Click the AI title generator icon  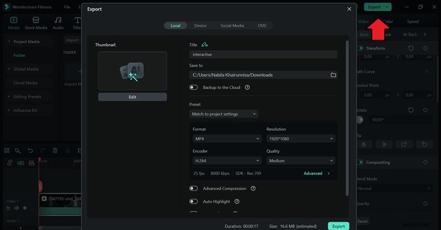205,45
